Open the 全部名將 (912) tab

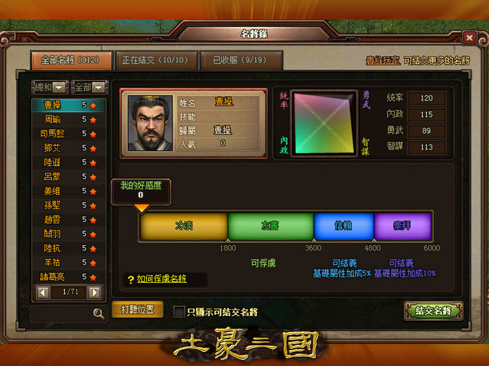(71, 60)
